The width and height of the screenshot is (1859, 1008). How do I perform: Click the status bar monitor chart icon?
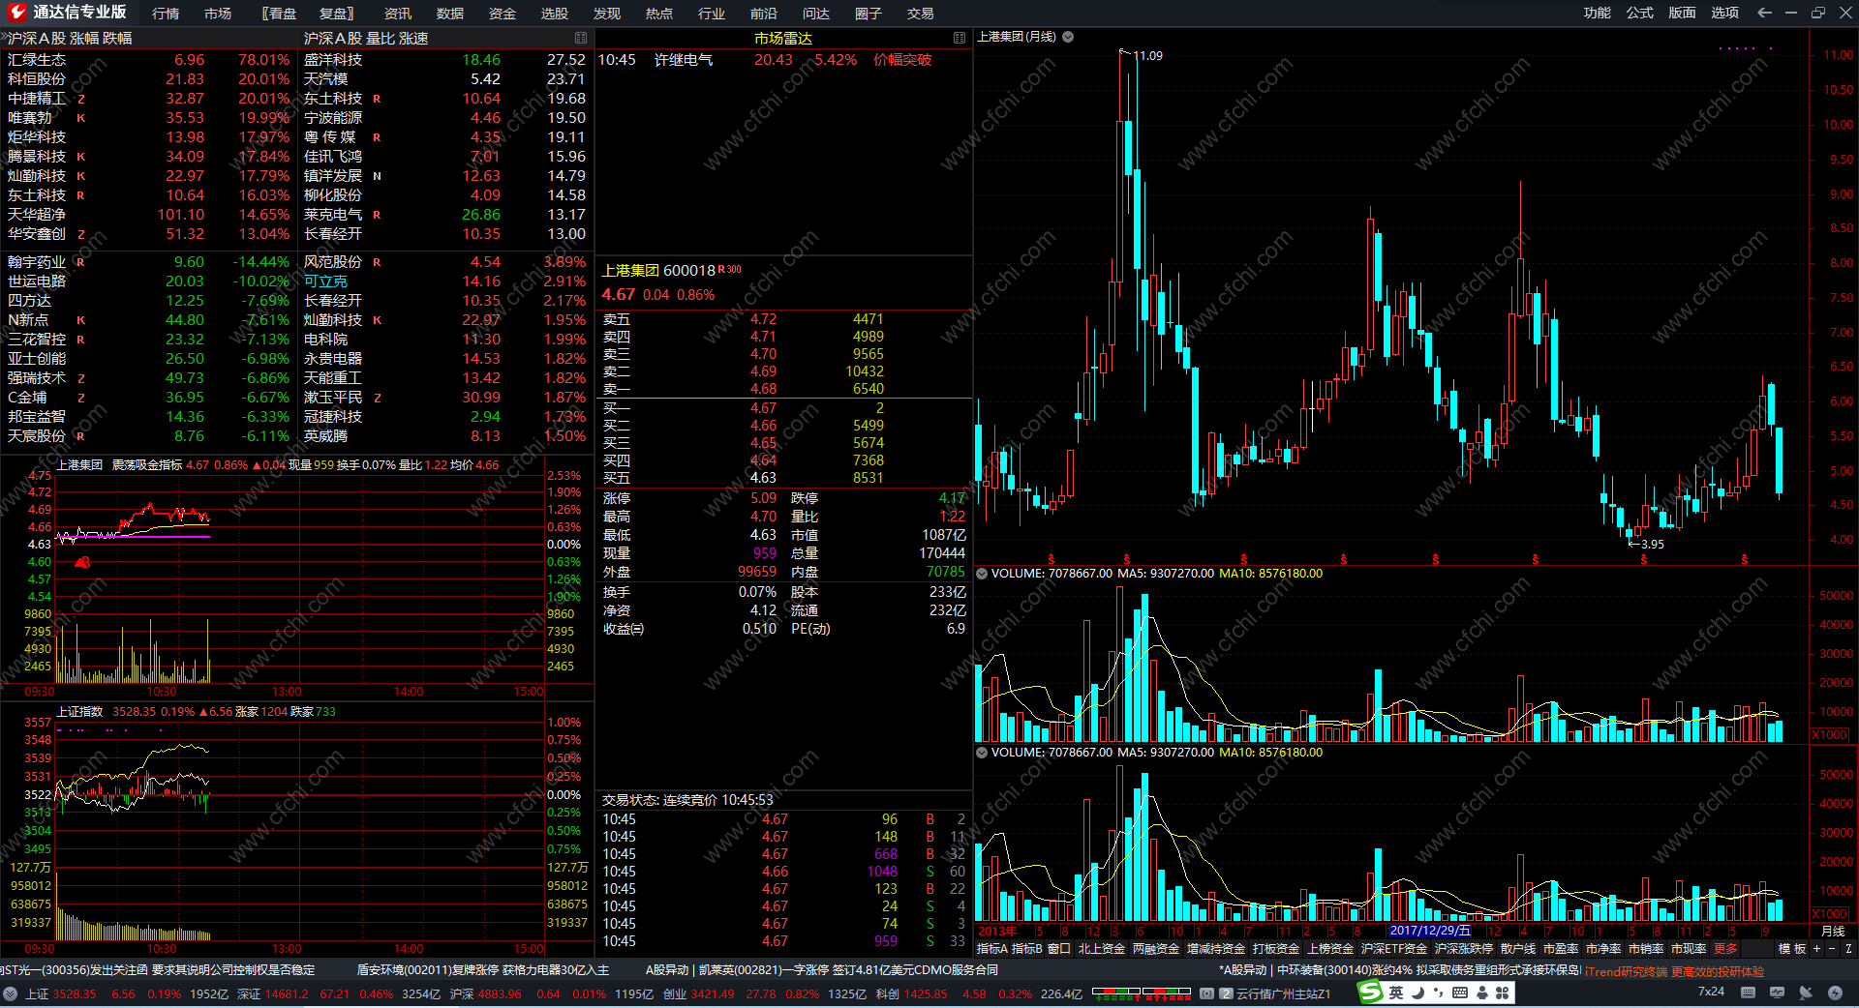(1777, 993)
